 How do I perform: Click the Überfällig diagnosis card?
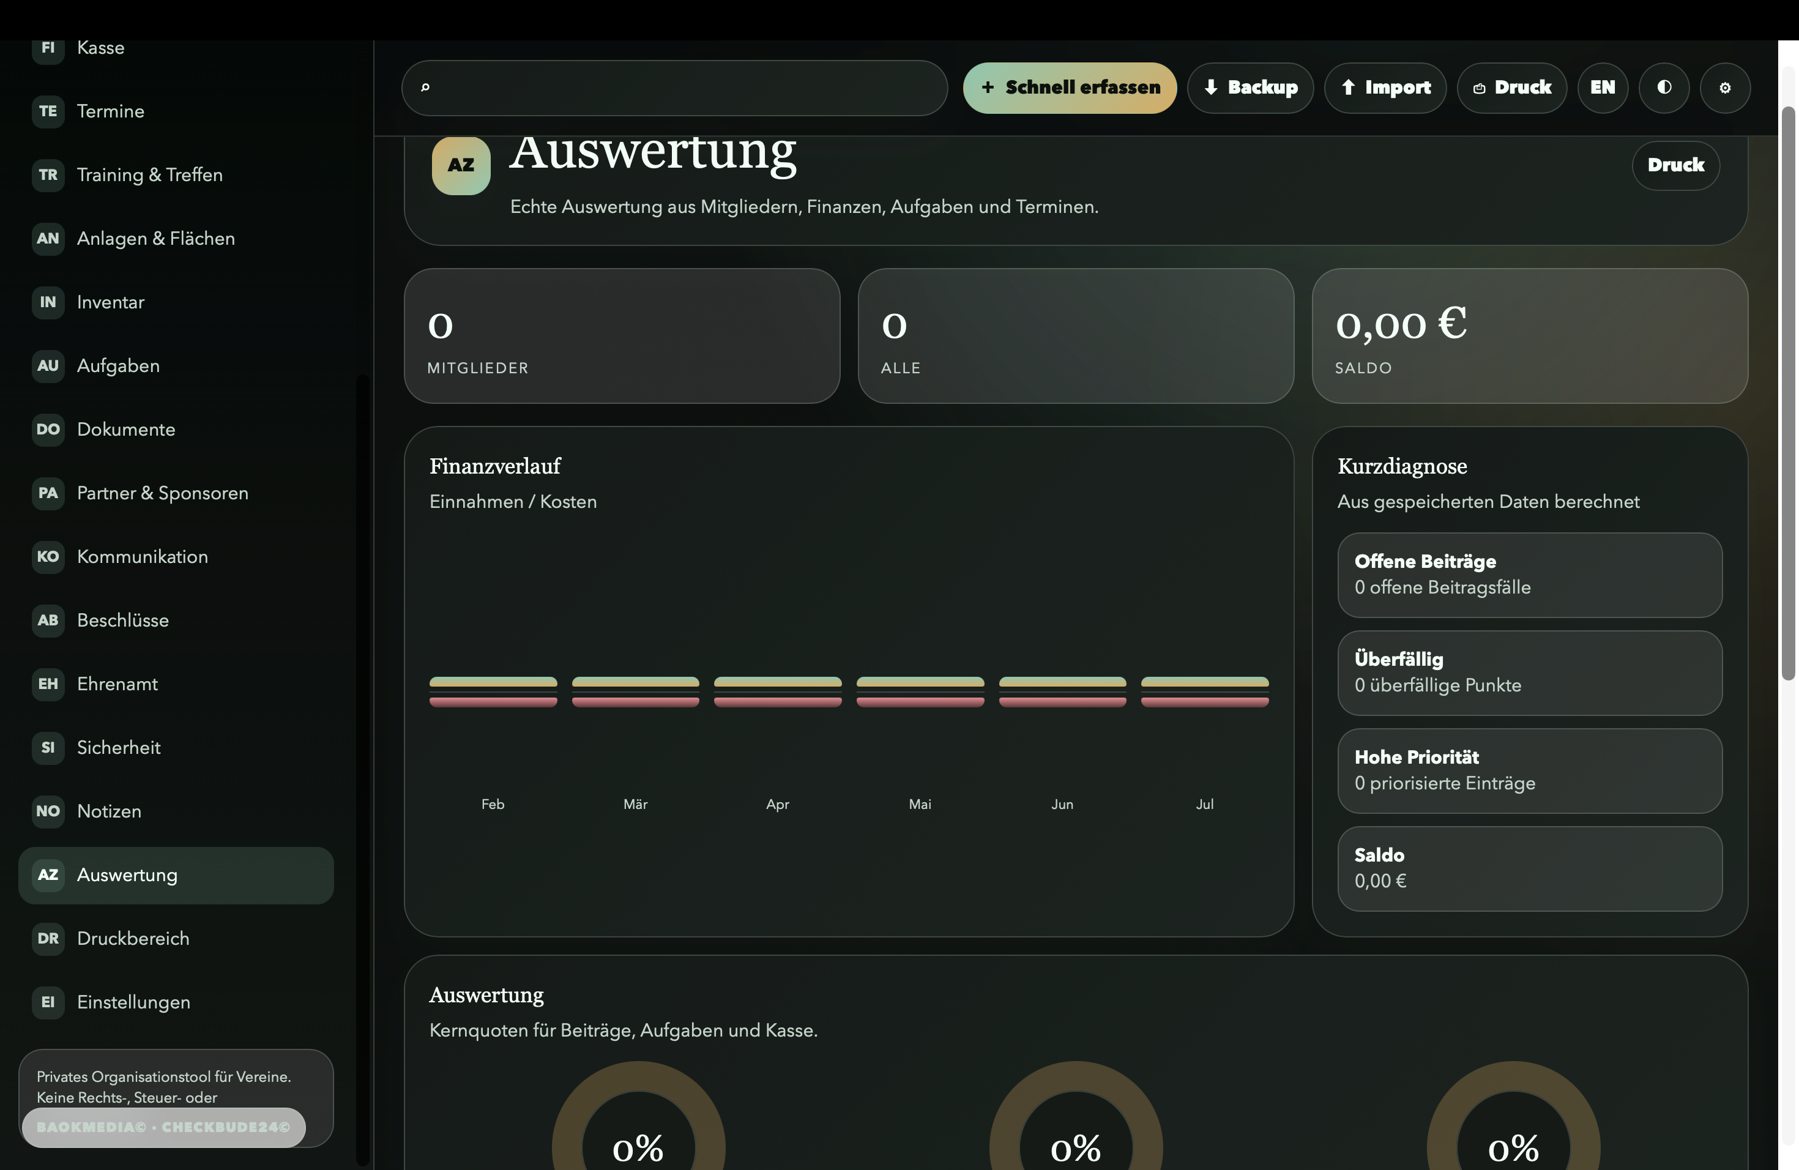point(1530,674)
